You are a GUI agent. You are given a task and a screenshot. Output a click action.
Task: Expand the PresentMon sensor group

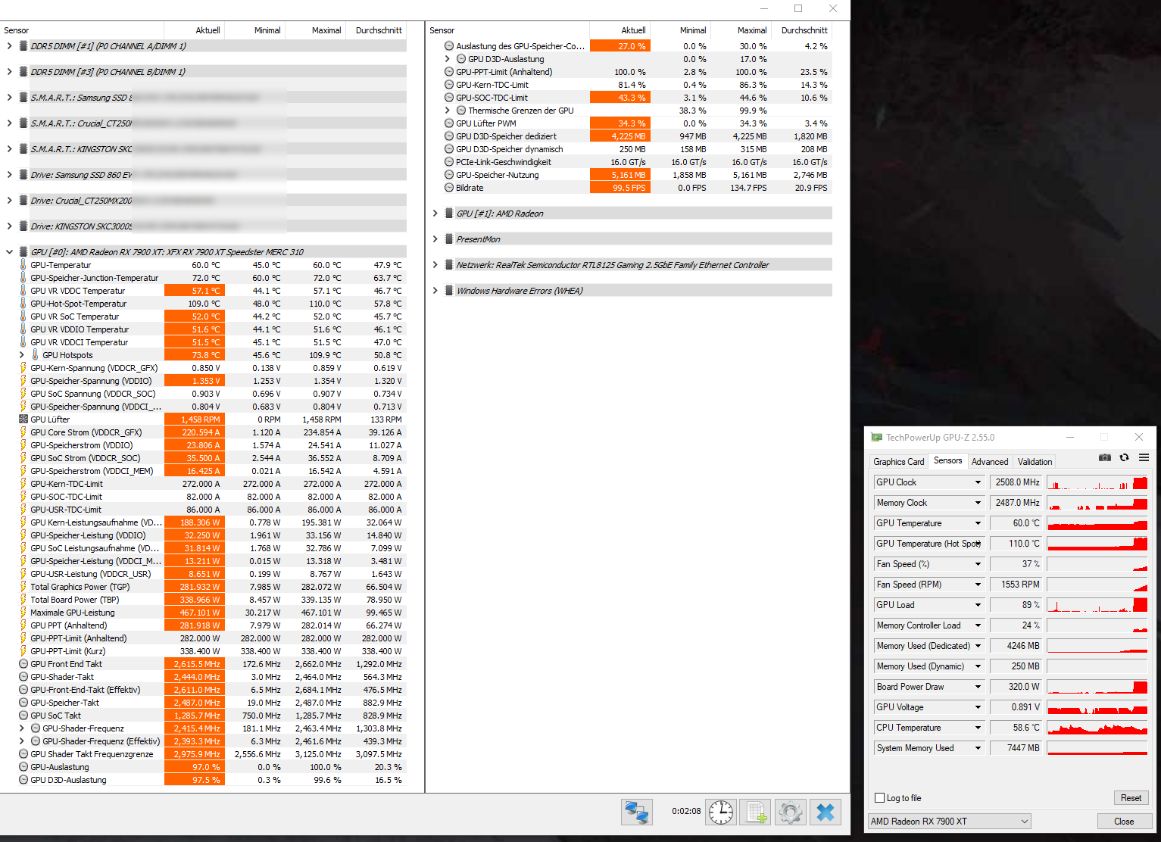(435, 239)
